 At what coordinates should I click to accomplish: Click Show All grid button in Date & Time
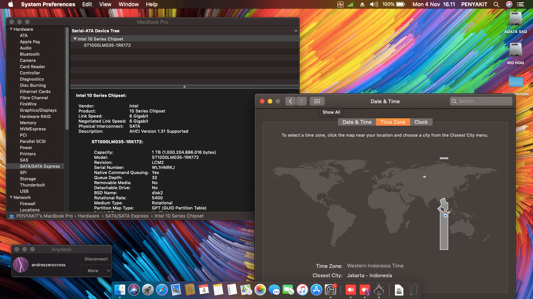click(317, 101)
